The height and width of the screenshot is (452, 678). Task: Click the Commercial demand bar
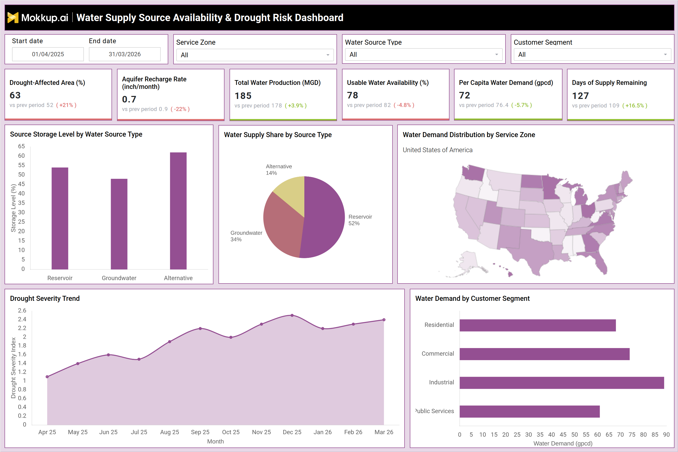(544, 354)
